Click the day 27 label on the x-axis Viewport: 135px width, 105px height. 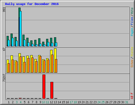click(111, 102)
